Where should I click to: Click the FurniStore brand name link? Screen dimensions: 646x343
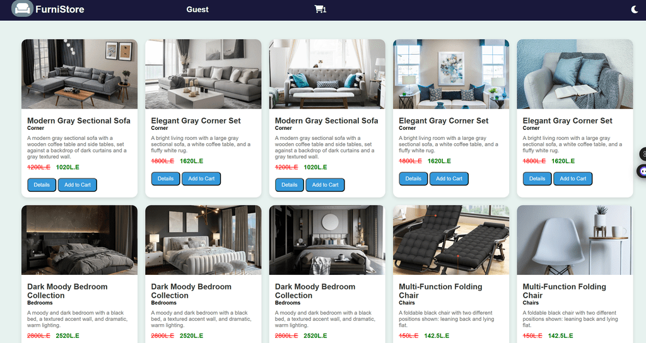click(x=60, y=9)
